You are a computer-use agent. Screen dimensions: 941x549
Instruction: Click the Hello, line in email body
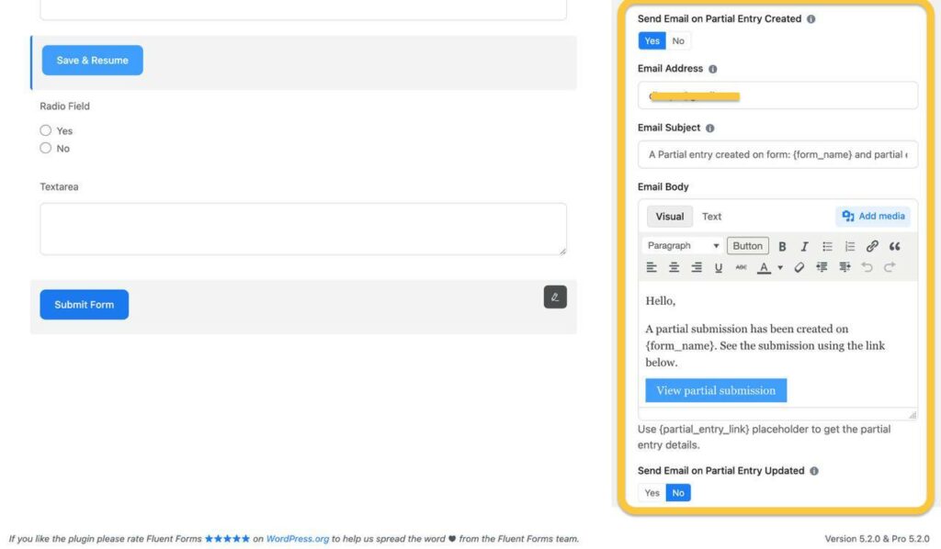coord(660,301)
